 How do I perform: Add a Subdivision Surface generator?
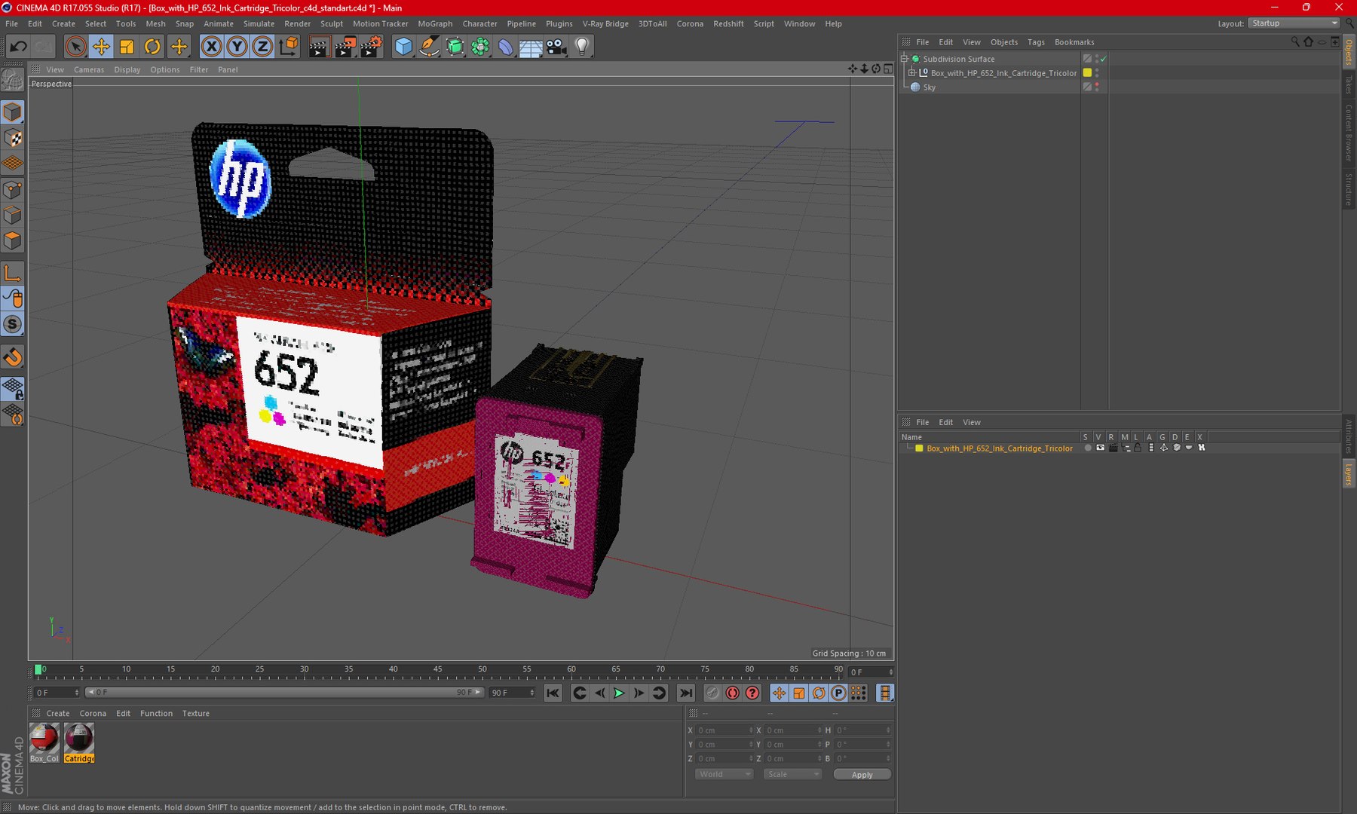click(455, 47)
